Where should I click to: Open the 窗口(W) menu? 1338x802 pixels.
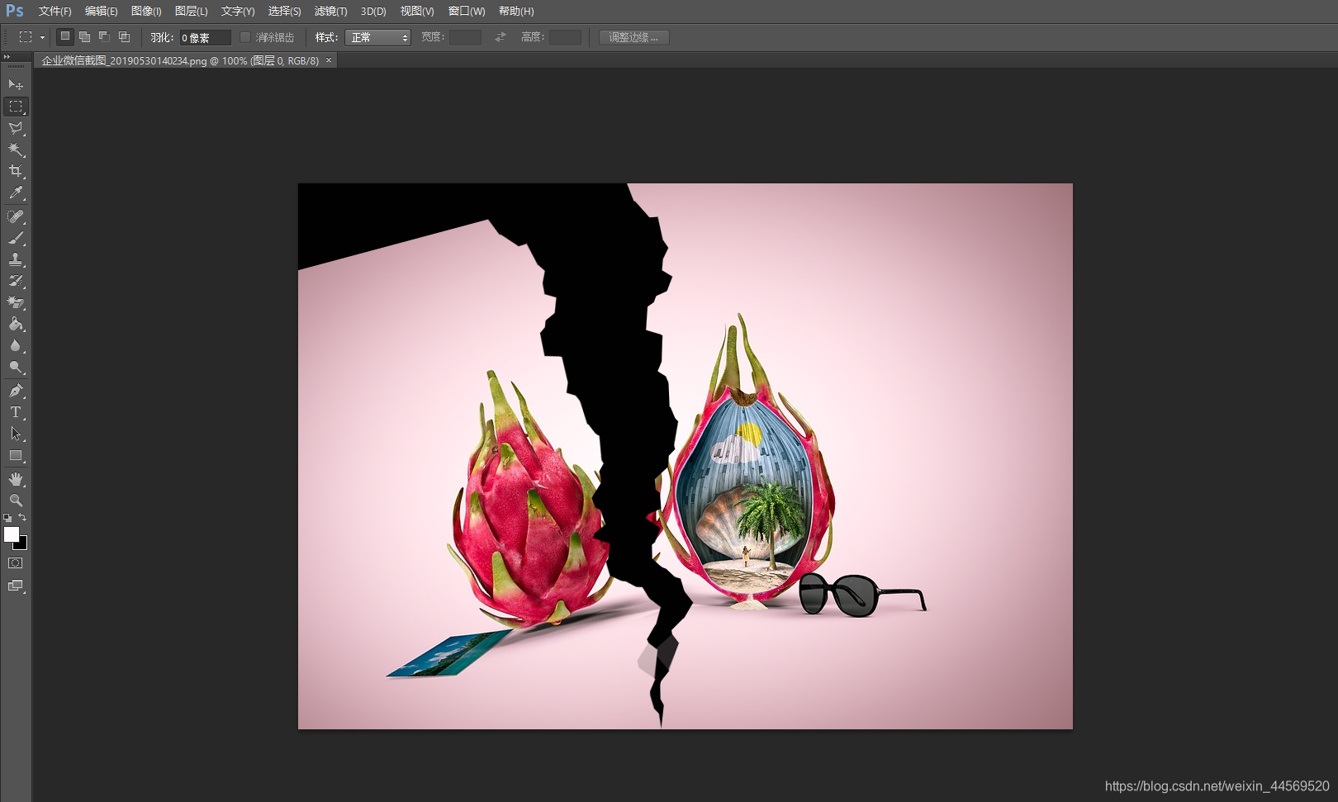[x=467, y=11]
